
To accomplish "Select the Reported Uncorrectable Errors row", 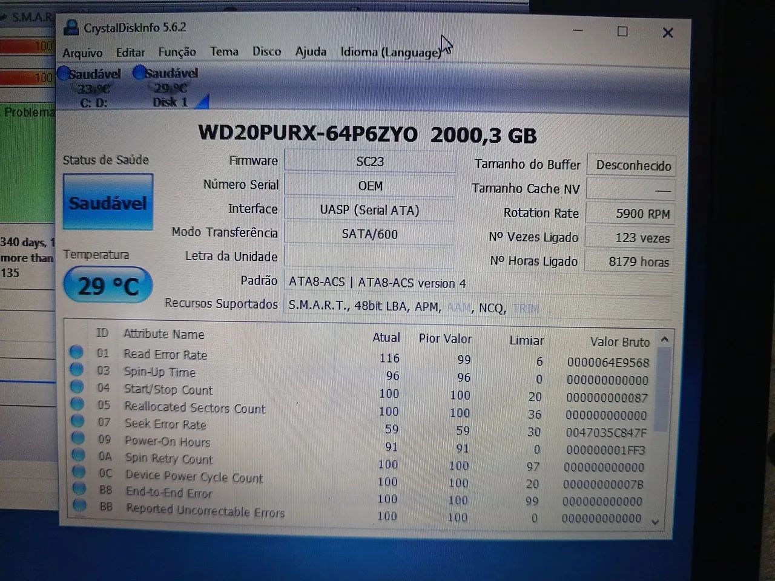I will (360, 513).
